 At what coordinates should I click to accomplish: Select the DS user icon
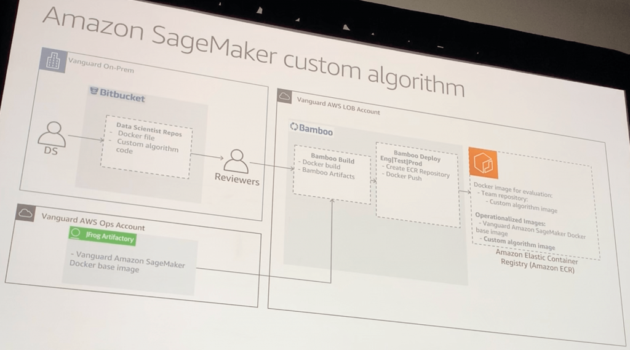[52, 134]
